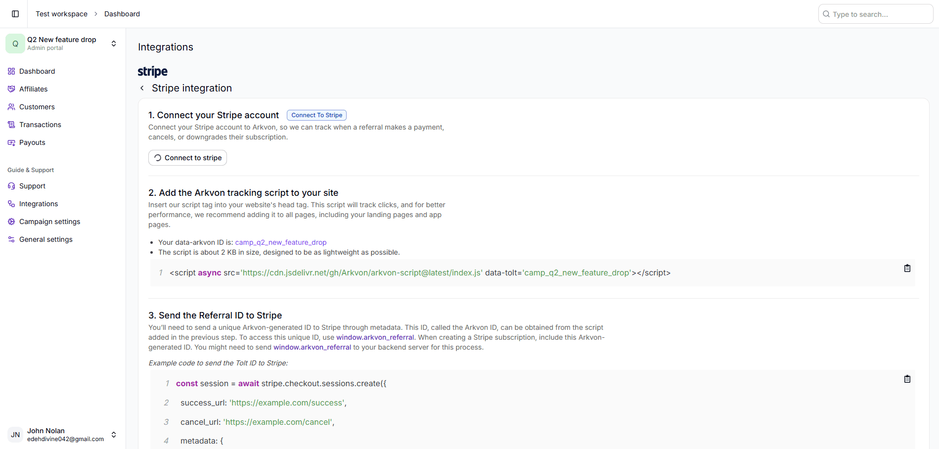The height and width of the screenshot is (449, 939).
Task: Open the John Nolan account menu chevron
Action: (x=114, y=435)
